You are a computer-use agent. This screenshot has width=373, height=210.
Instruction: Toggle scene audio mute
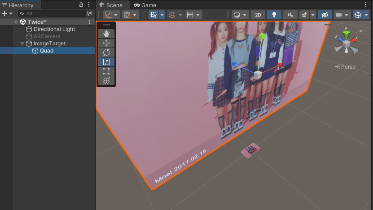[290, 15]
